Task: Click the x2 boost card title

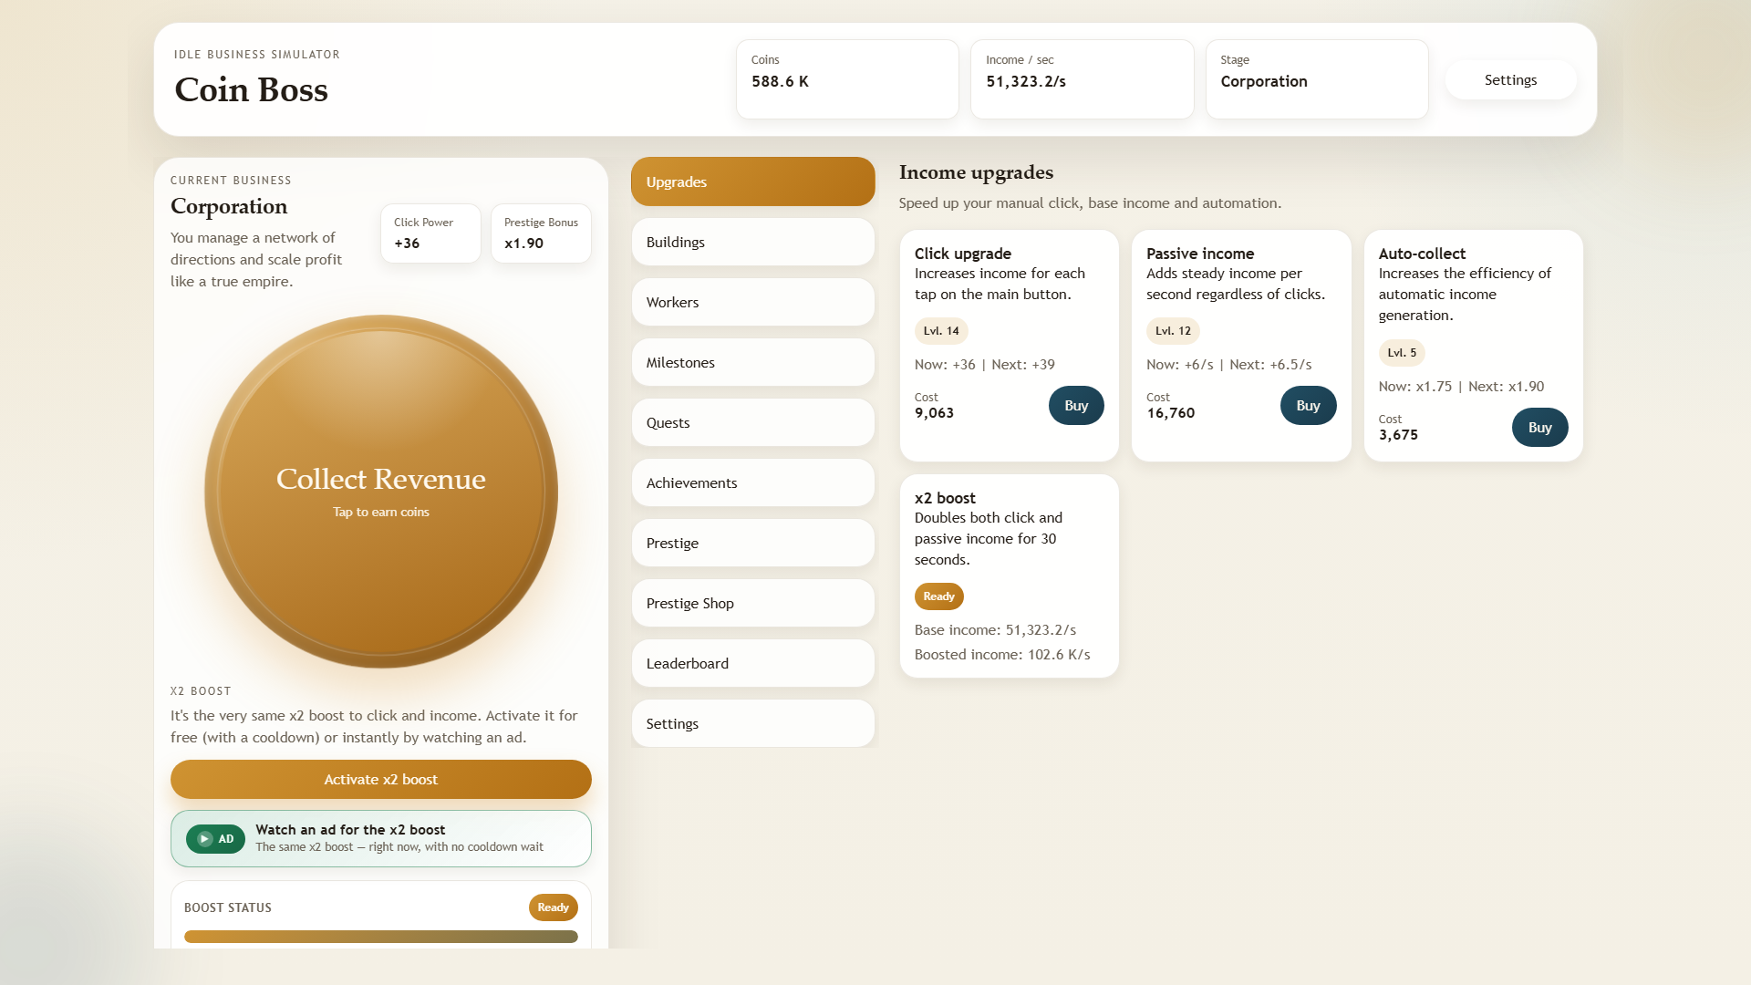Action: (945, 498)
